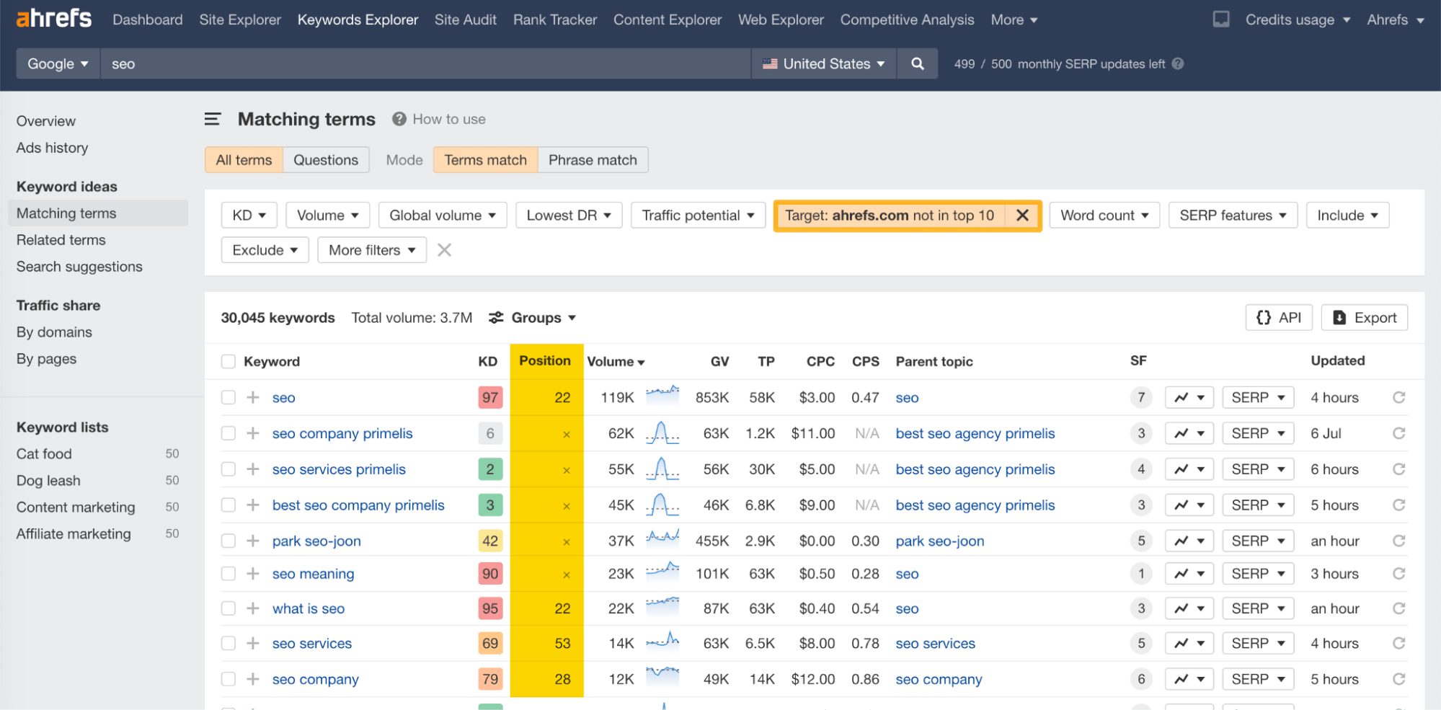Open the KD filter dropdown

pyautogui.click(x=249, y=215)
